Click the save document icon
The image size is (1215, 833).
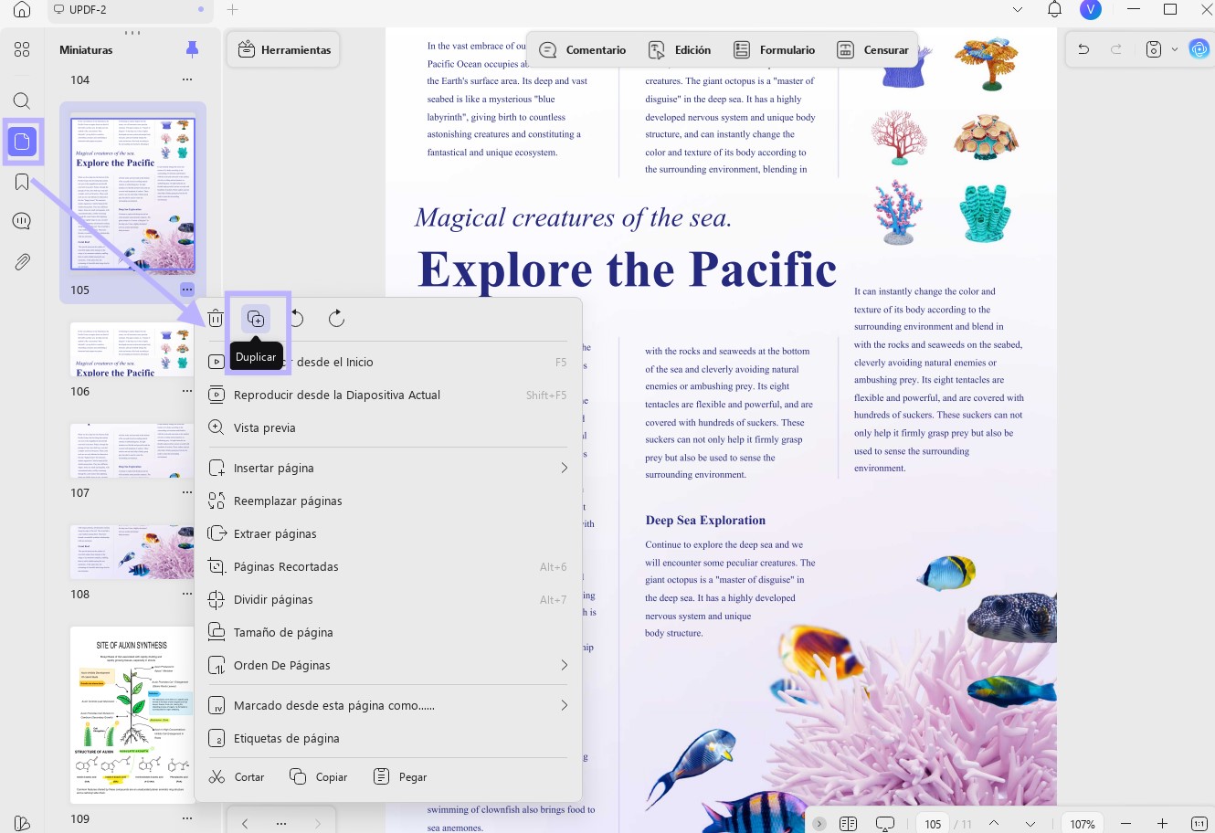click(1154, 50)
